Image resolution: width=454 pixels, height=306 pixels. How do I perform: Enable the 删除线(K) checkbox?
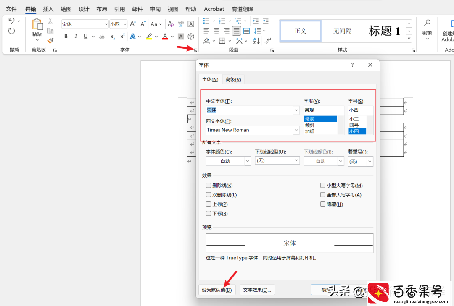click(x=209, y=186)
